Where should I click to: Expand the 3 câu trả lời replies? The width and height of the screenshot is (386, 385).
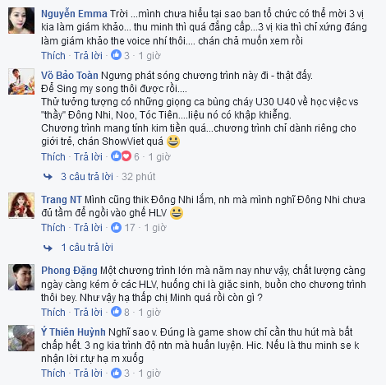click(x=87, y=177)
